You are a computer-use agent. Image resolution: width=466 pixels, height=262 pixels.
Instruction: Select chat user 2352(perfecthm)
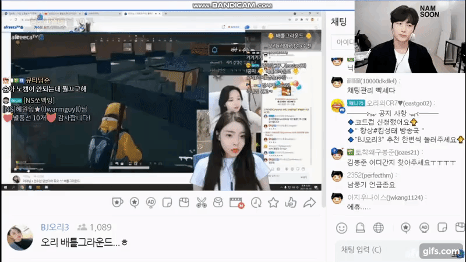coord(370,175)
